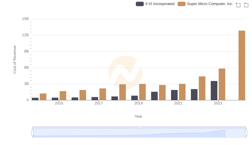Select the II-VI dark bar for 2017

click(95, 99)
